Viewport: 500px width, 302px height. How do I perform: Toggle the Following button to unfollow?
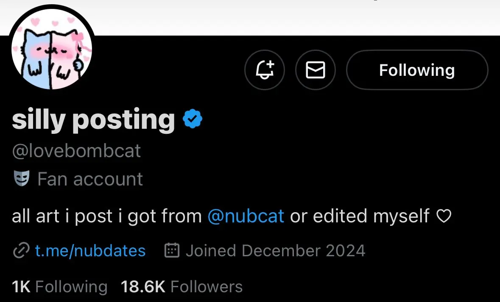417,70
